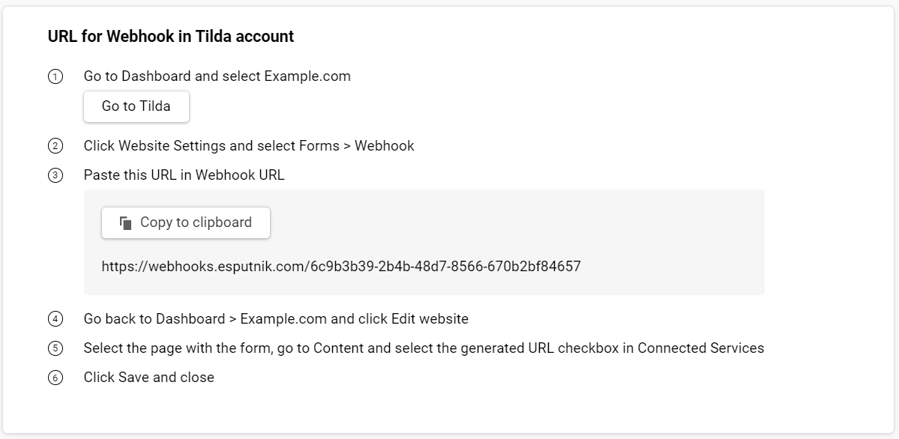
Task: Click the circled number 5 step icon
Action: [x=55, y=348]
